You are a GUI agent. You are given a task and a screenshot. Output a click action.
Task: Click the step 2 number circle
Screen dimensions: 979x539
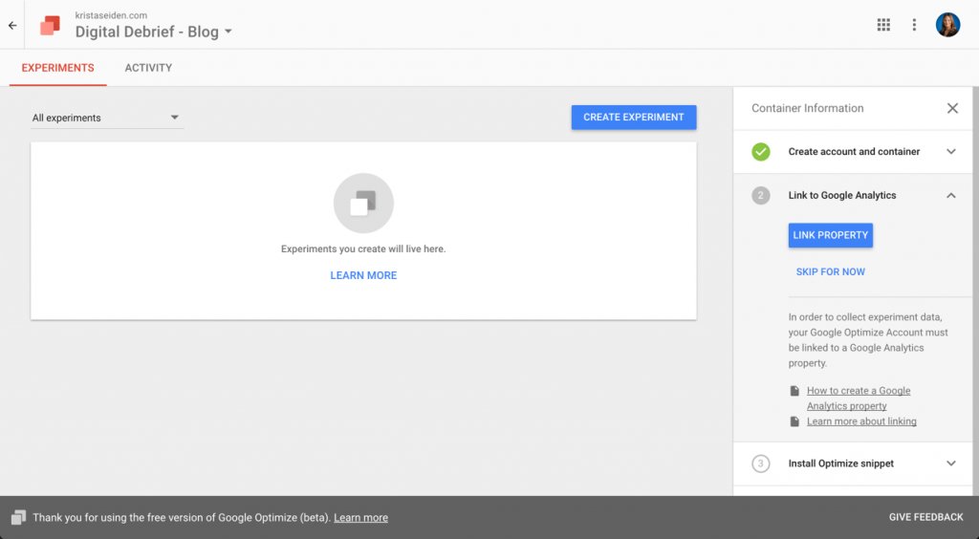tap(760, 195)
